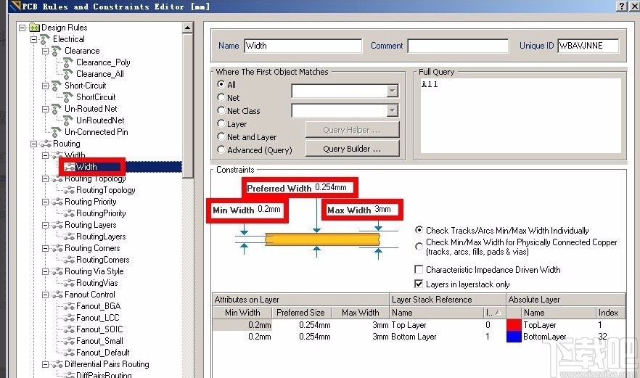Click the Layer Stack Name column header
Viewport: 640px width, 378px height.
tap(436, 313)
